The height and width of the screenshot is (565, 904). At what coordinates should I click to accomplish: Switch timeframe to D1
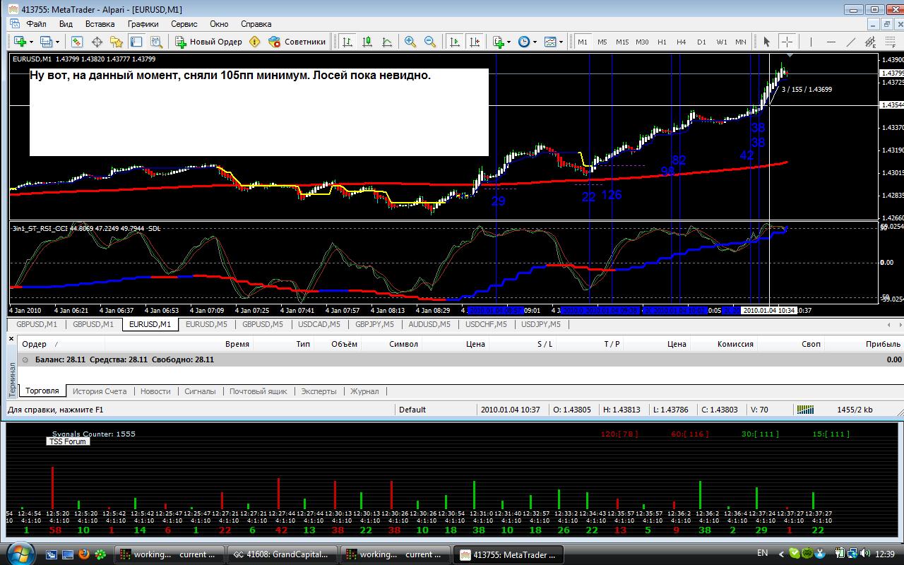(x=701, y=42)
